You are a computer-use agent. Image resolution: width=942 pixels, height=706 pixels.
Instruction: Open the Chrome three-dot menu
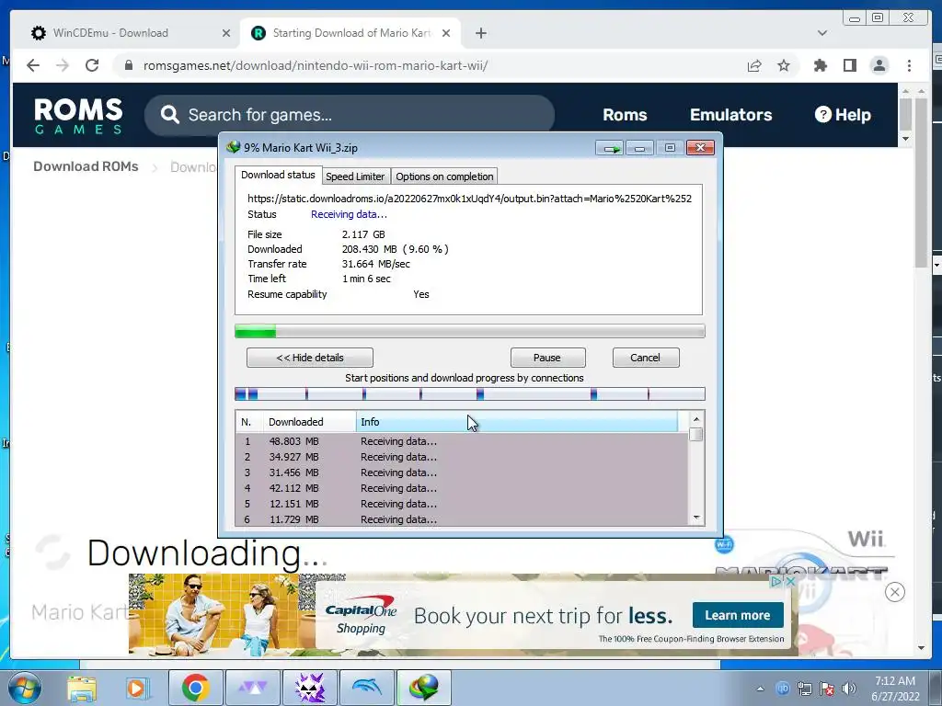909,65
